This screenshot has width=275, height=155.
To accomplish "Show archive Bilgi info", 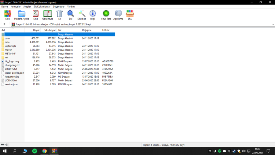I will [x=93, y=13].
